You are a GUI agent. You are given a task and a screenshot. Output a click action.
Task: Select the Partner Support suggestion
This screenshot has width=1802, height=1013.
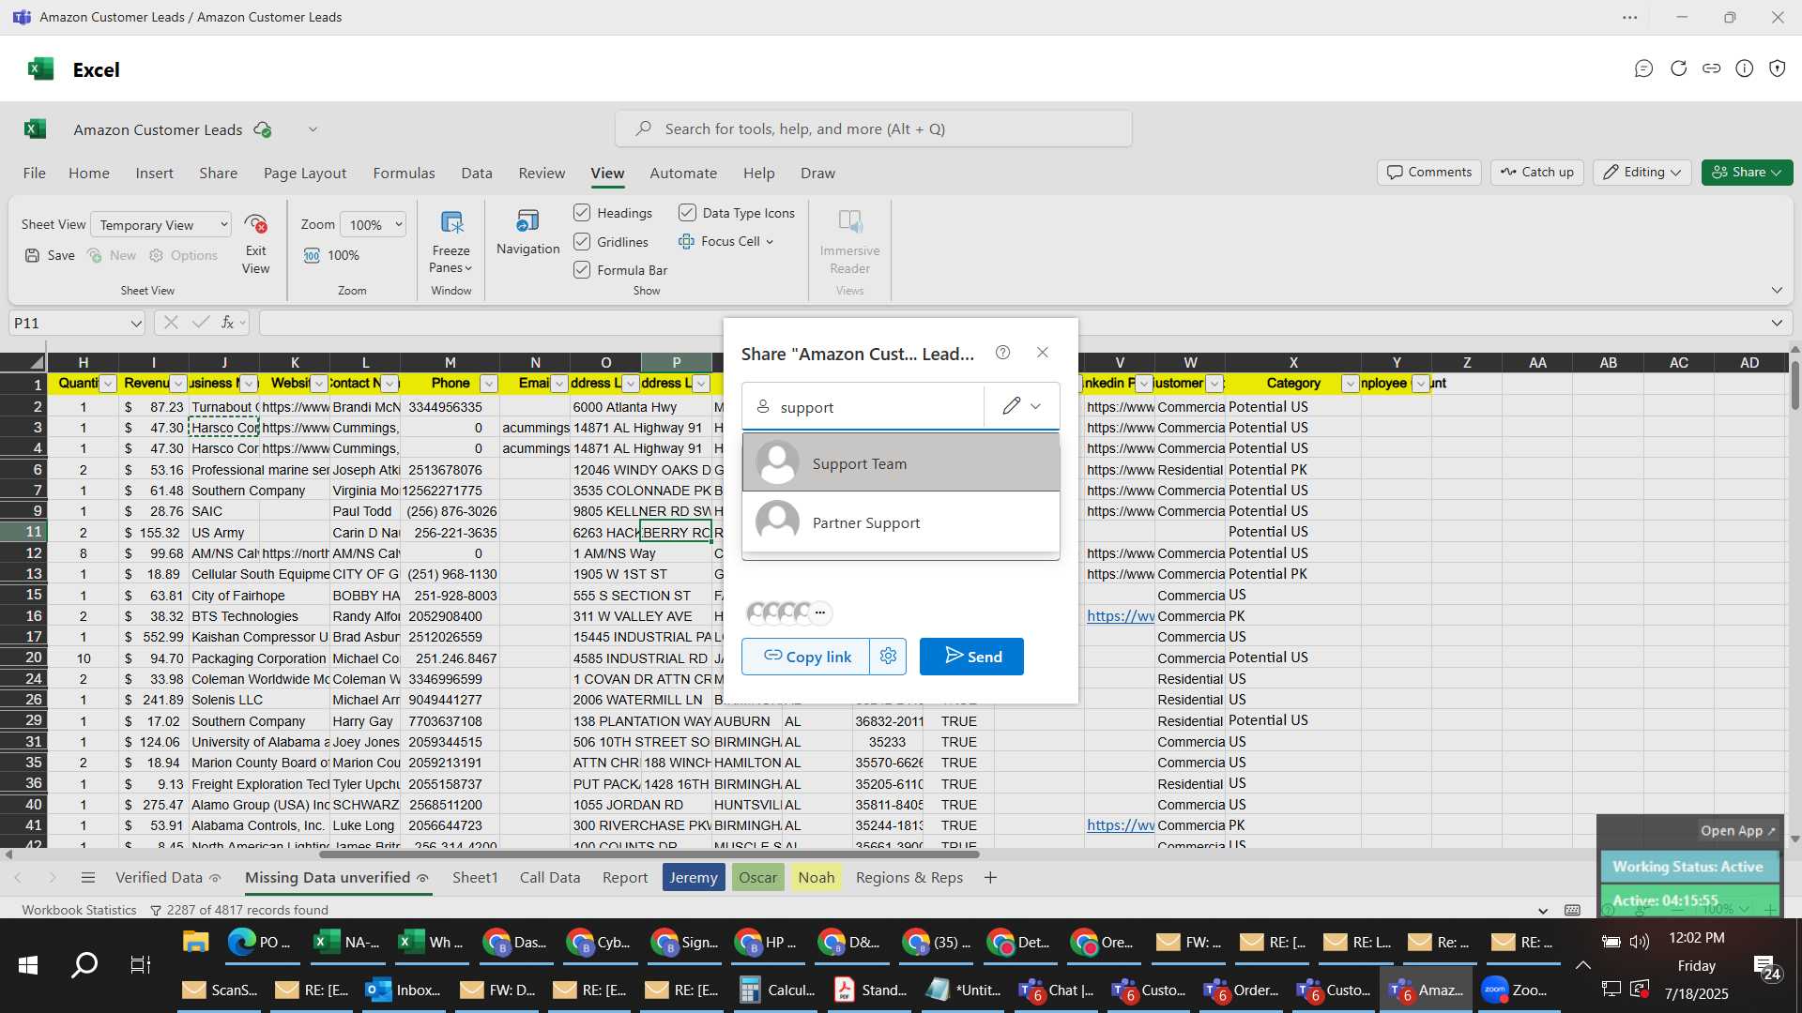click(901, 522)
